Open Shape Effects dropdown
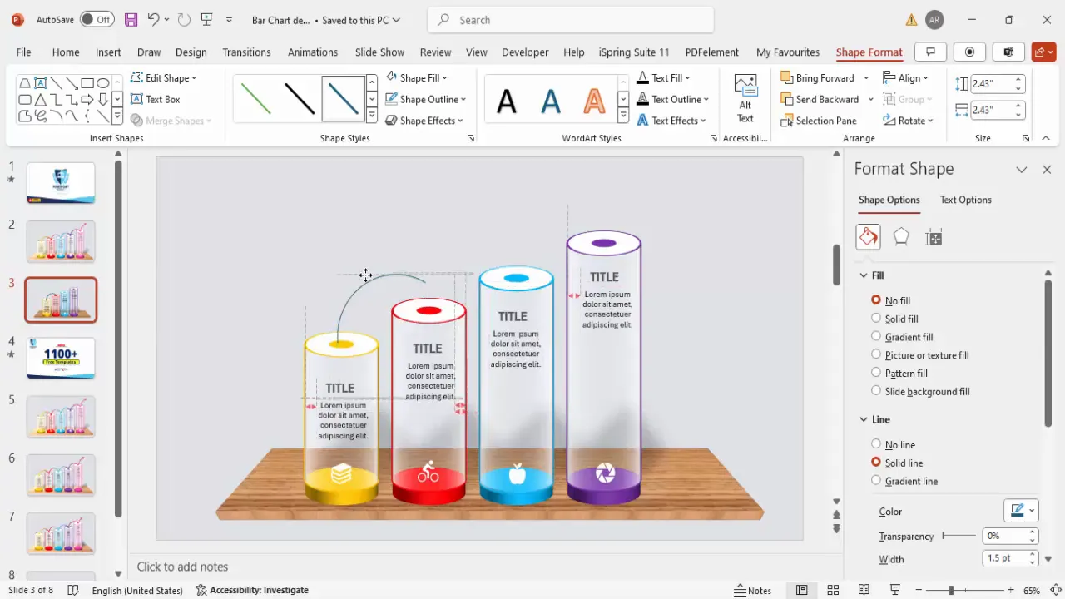 (x=425, y=121)
